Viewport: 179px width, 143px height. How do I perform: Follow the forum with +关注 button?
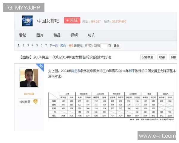point(72,21)
